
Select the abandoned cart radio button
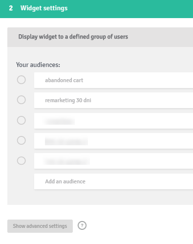coord(21,80)
